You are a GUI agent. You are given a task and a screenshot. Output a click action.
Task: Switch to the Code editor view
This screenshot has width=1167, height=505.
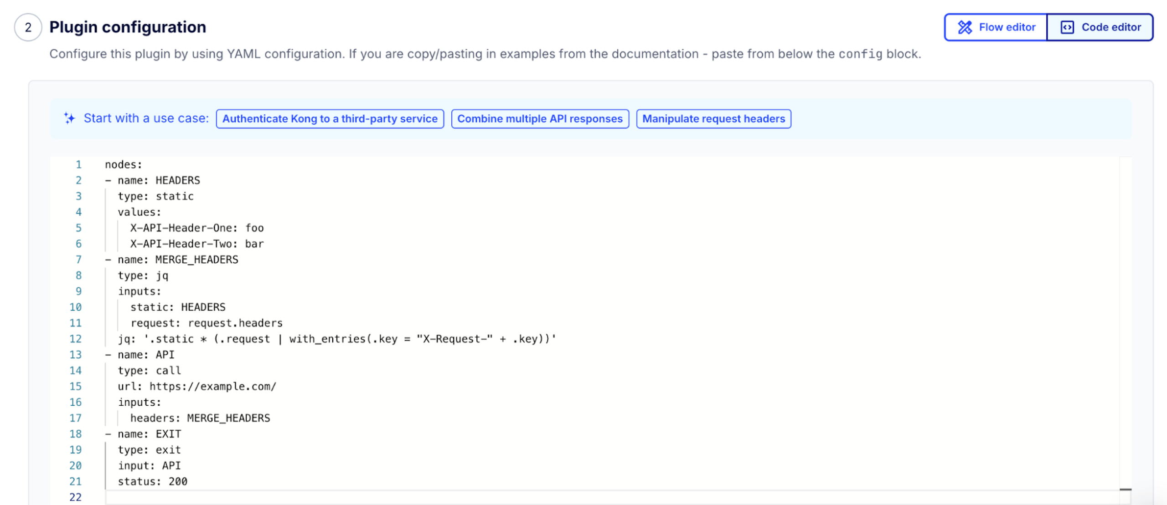click(x=1100, y=27)
